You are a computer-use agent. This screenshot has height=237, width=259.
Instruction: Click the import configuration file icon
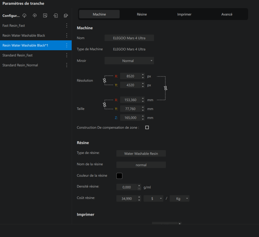56,15
